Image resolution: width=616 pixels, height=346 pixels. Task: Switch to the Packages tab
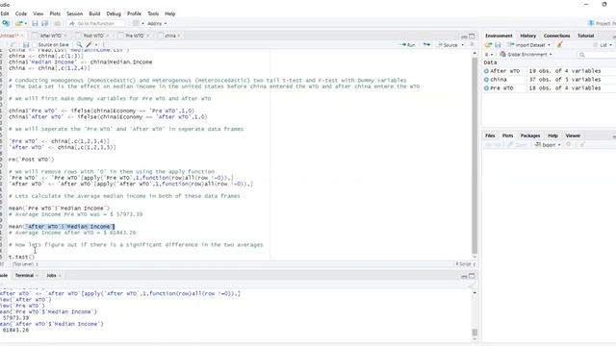(x=530, y=136)
